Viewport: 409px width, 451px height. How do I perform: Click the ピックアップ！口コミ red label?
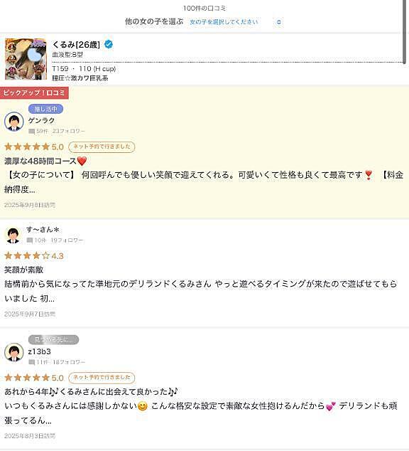tap(34, 92)
